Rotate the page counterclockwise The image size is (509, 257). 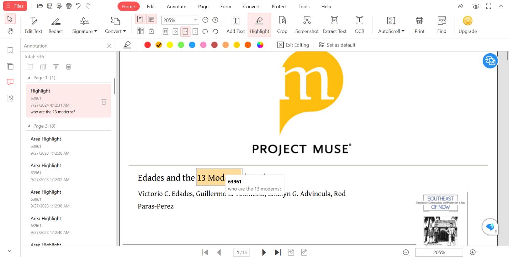pos(215,31)
